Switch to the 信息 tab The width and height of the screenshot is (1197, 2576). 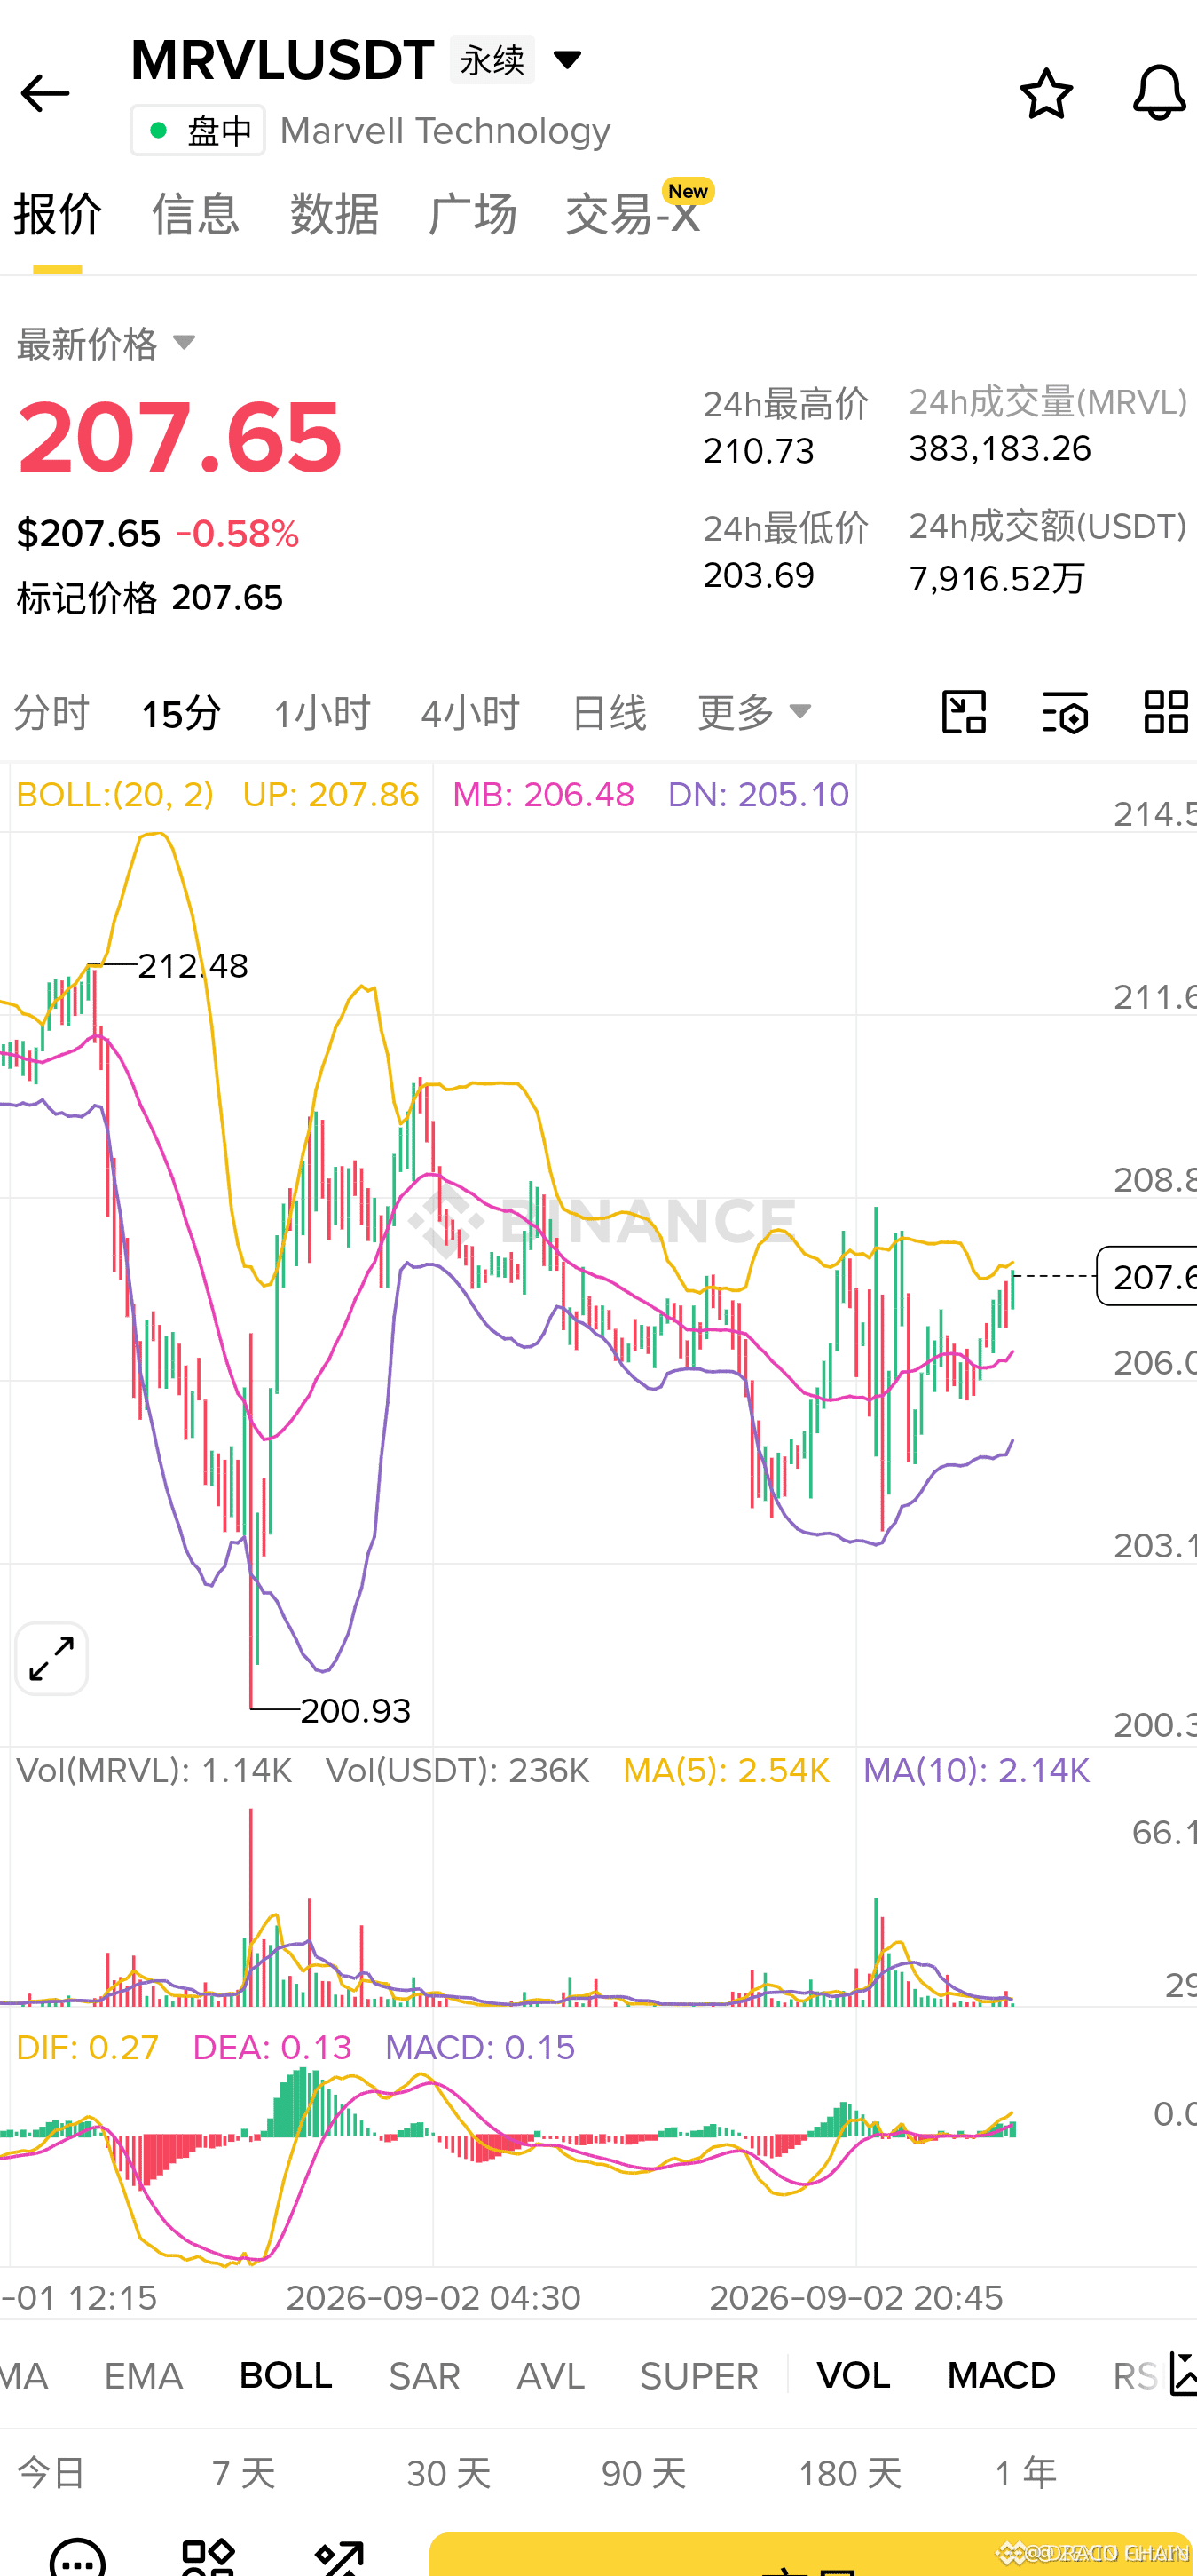(x=196, y=214)
